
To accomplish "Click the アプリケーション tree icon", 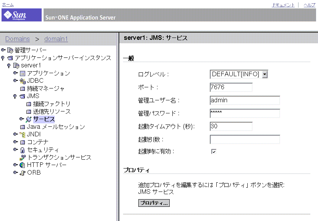I will pos(23,74).
